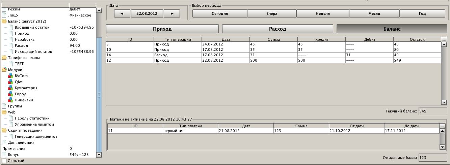The height and width of the screenshot is (165, 450).
Task: Select the Месяц period button
Action: pyautogui.click(x=374, y=13)
